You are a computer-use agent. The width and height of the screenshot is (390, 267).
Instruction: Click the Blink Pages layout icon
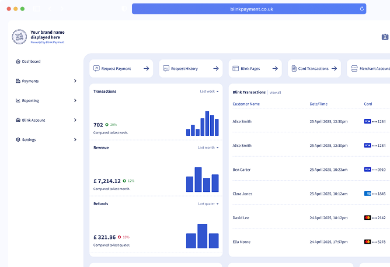coord(235,69)
